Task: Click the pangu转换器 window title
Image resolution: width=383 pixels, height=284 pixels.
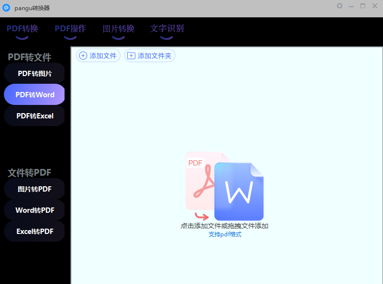Action: pos(32,8)
